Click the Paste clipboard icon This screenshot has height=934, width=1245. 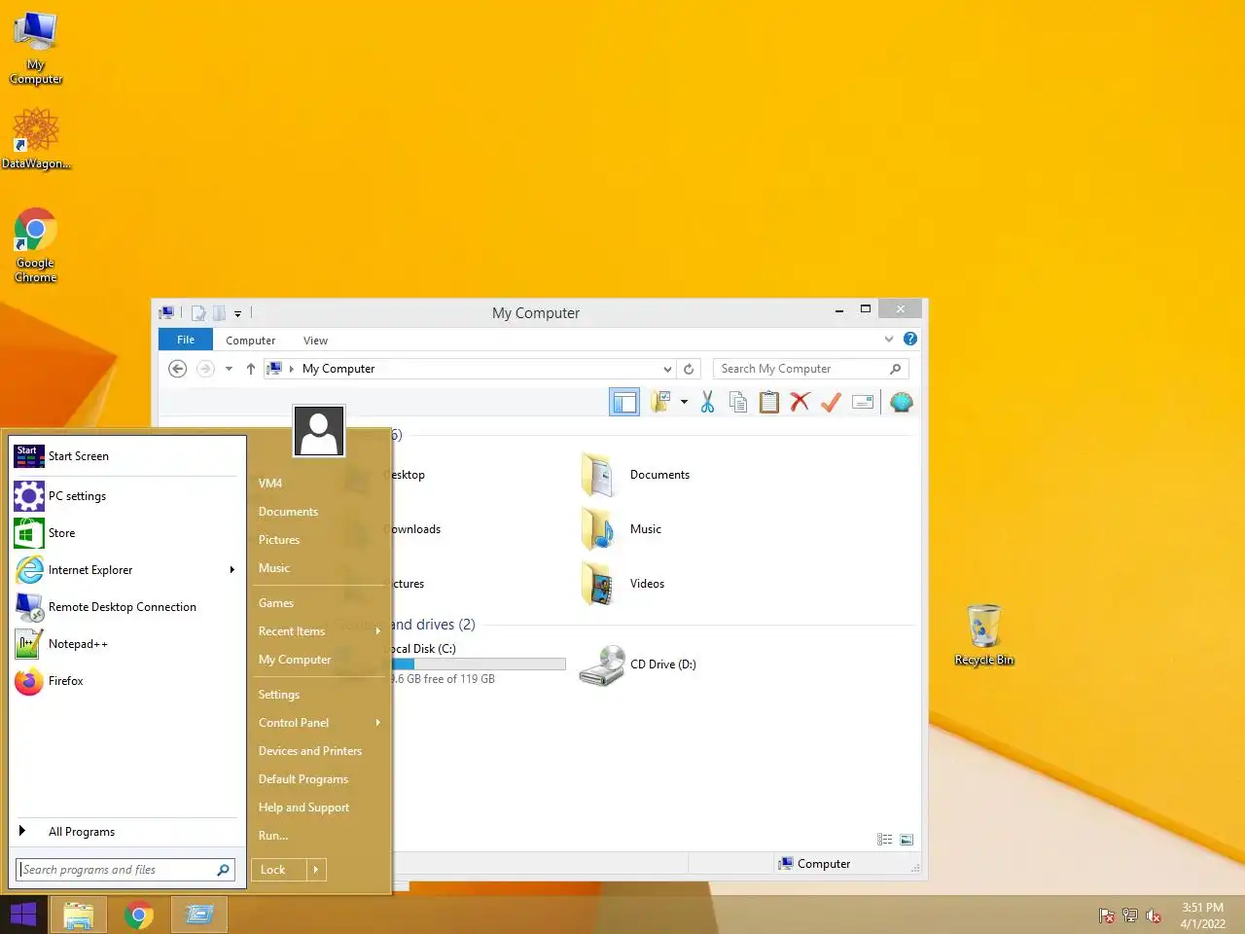769,402
